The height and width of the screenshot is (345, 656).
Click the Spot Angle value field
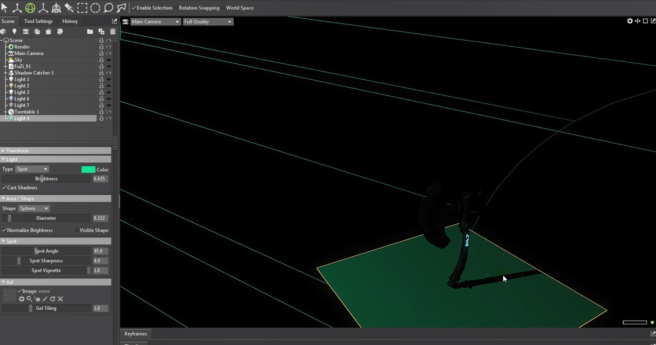[x=100, y=251]
